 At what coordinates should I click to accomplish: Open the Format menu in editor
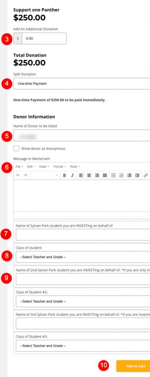[x=60, y=167]
